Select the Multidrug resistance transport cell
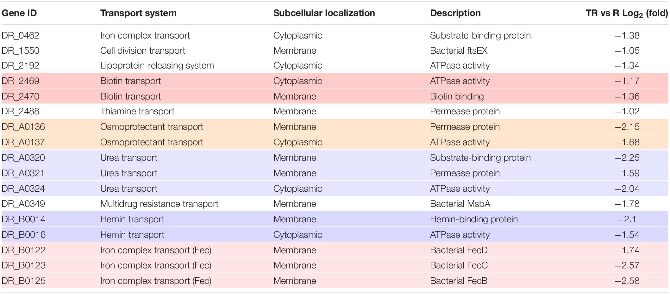Screen dimensions: 670x294 159,204
